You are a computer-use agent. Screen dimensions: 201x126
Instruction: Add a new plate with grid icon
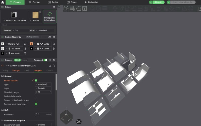(x=72, y=8)
